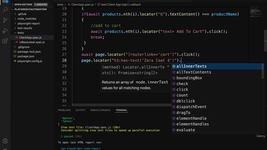Click the '//add to cart' comment
The image size is (267, 150).
(x=106, y=26)
